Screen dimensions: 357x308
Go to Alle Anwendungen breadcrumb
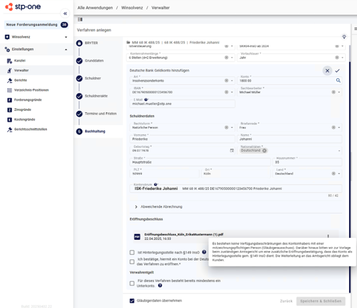95,8
